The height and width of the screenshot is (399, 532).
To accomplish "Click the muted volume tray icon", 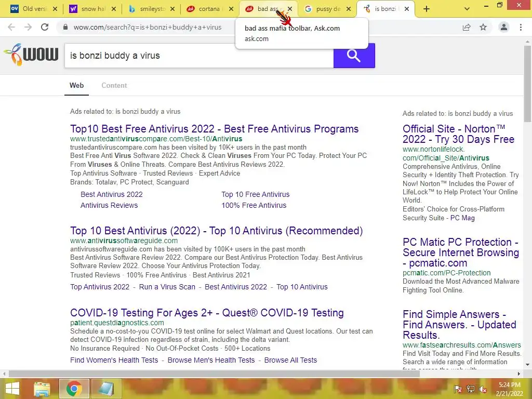I will 483,389.
